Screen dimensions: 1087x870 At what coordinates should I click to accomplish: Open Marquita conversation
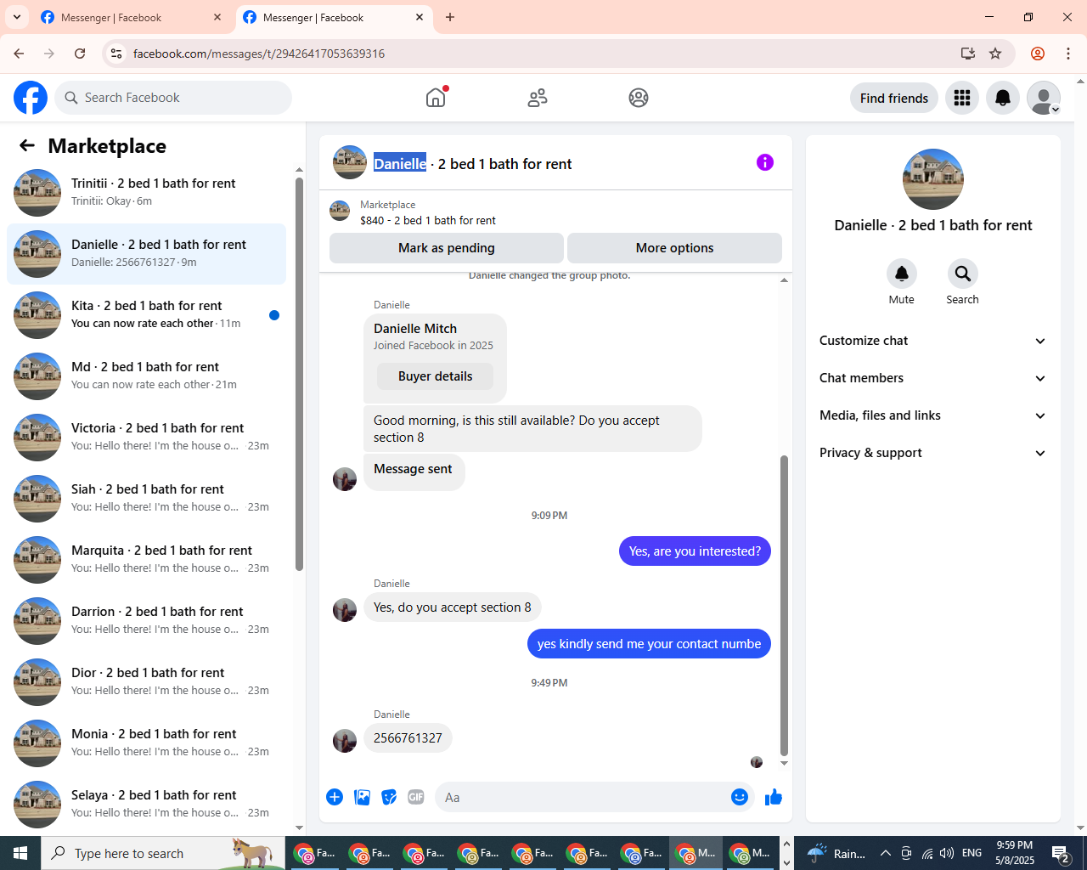tap(146, 560)
